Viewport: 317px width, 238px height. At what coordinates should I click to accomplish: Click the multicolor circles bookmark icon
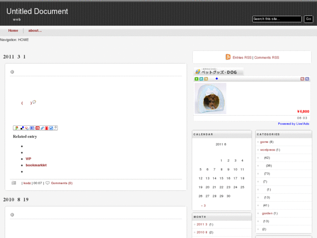coord(27,128)
